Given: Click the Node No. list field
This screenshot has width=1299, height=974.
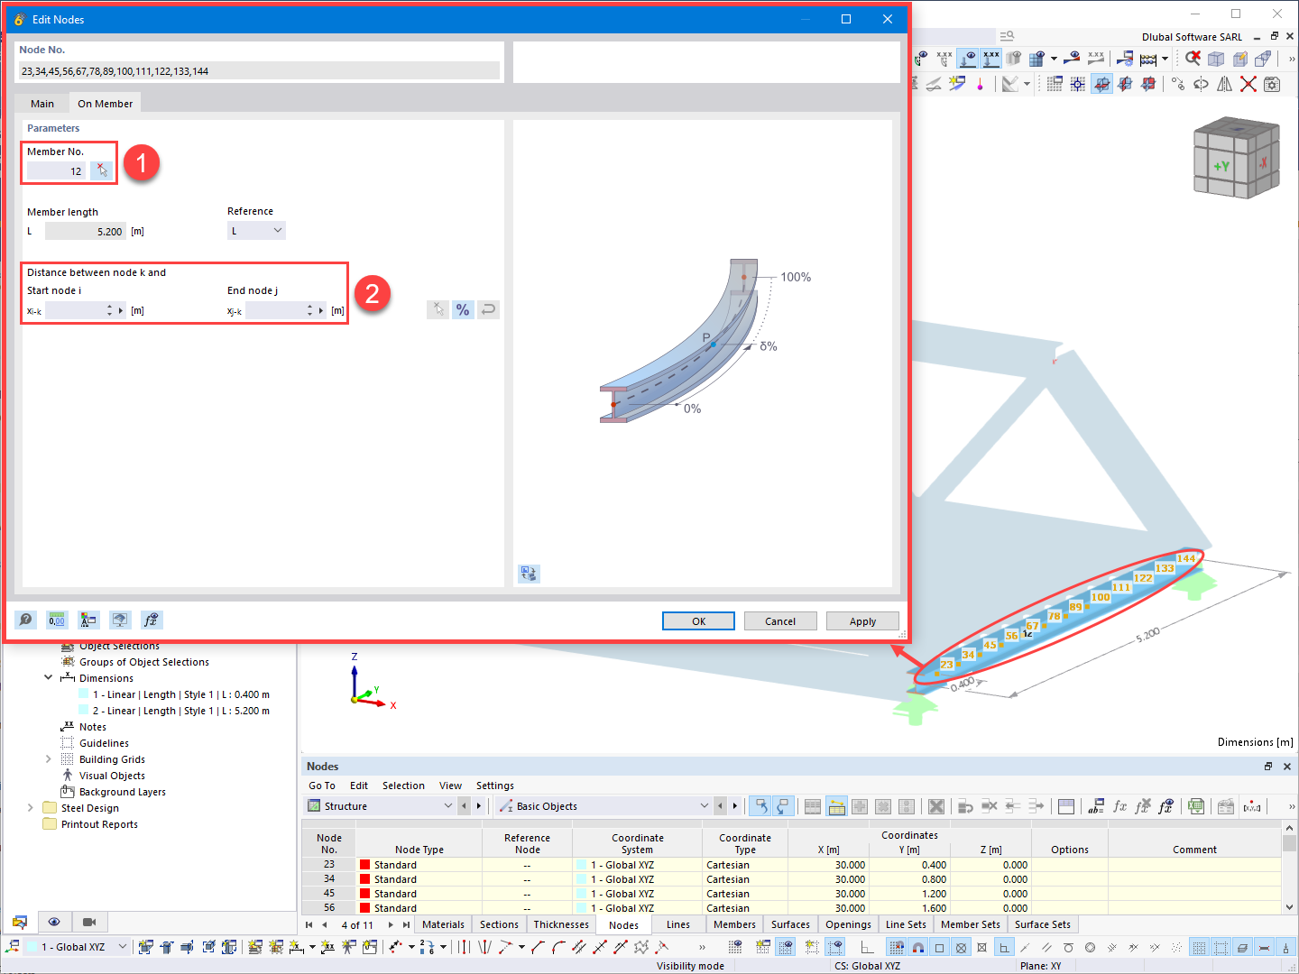Looking at the screenshot, I should [259, 71].
